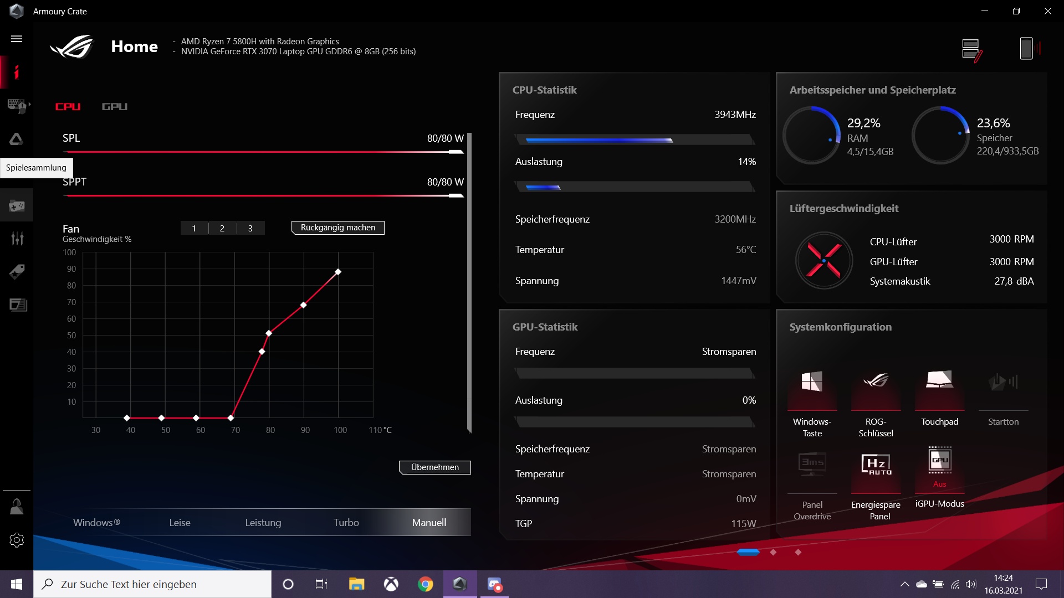Click the taskbar search field

click(x=152, y=584)
